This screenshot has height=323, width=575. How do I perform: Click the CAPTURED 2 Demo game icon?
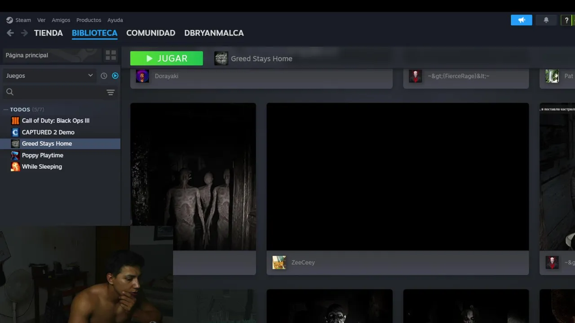click(x=15, y=132)
